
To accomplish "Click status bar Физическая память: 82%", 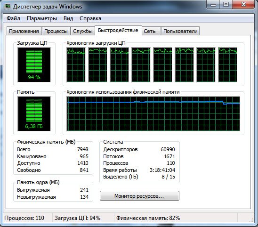I will pos(148,218).
